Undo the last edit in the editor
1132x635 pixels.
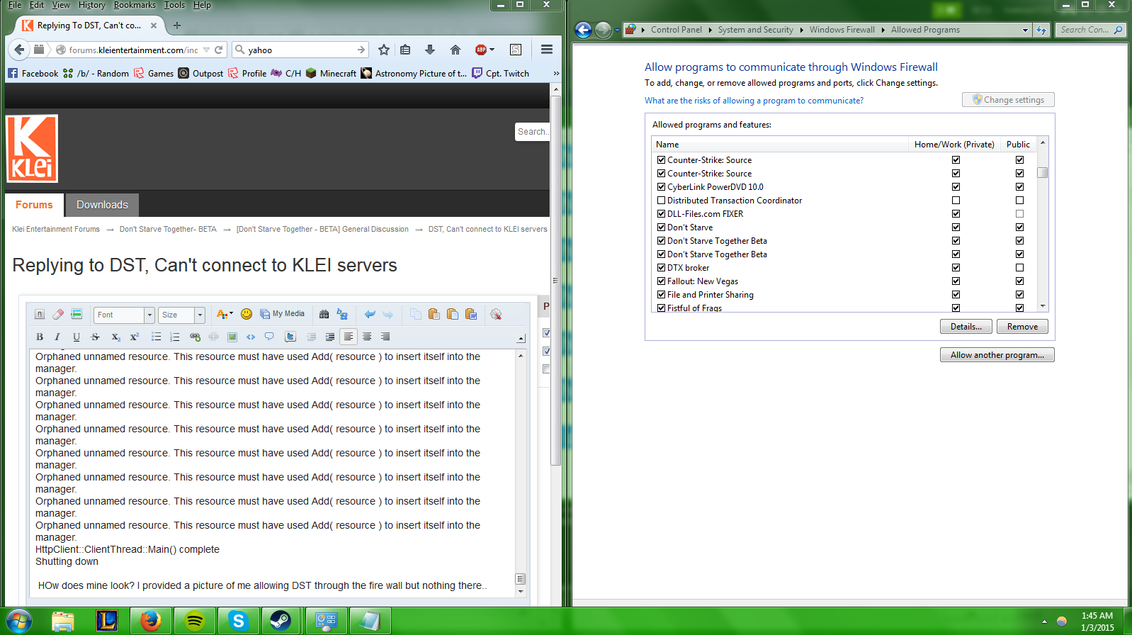(x=370, y=314)
